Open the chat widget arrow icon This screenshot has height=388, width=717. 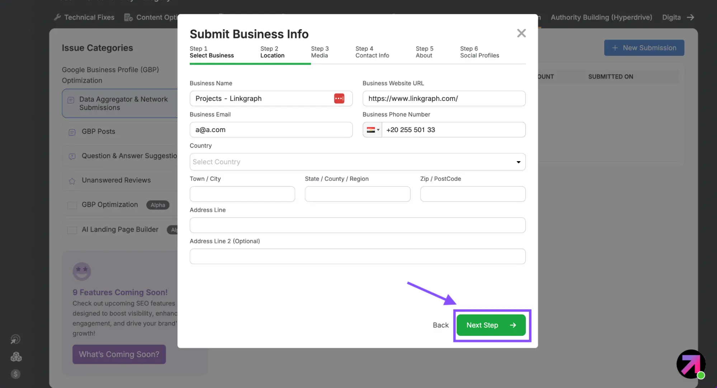point(690,364)
